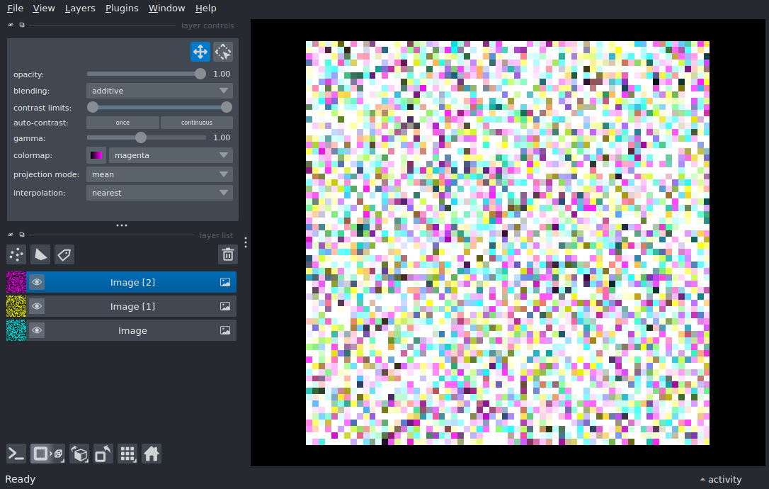Click the auto-contrast once button
The width and height of the screenshot is (769, 489).
123,123
